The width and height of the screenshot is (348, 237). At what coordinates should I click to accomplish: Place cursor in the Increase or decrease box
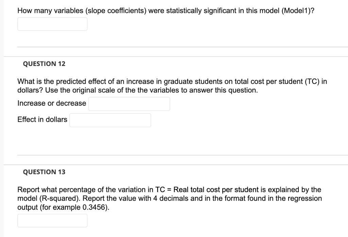click(x=129, y=103)
